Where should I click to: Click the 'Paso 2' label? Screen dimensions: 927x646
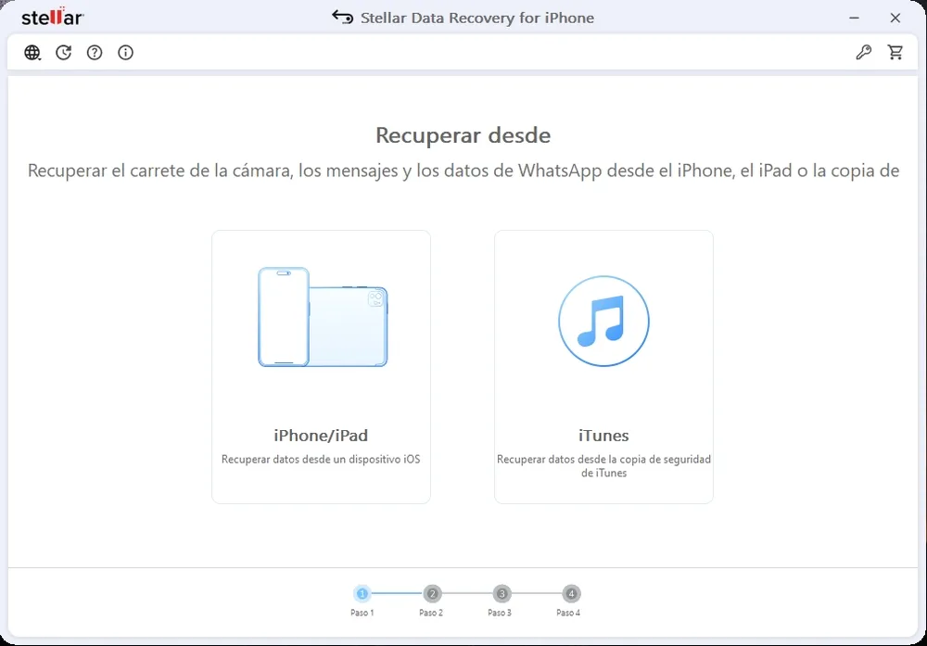point(431,613)
